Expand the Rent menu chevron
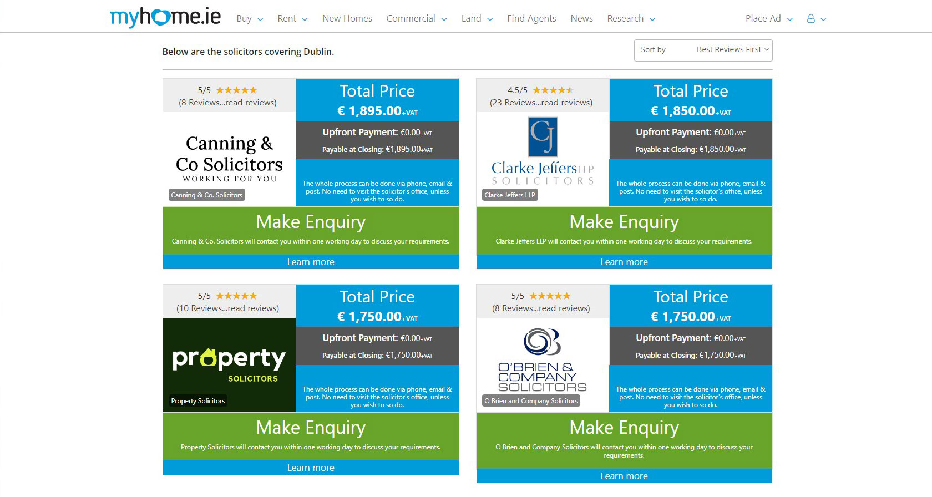 coord(305,19)
